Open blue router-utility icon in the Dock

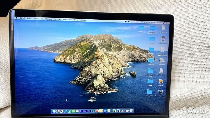pyautogui.click(x=105, y=111)
